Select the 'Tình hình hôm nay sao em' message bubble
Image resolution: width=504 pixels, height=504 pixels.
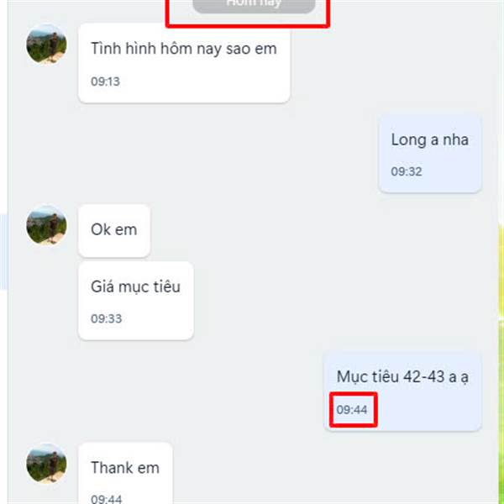click(184, 63)
